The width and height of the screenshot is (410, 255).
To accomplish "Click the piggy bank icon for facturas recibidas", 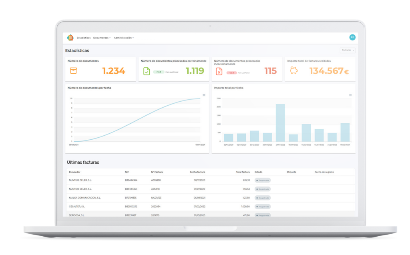I will pyautogui.click(x=294, y=70).
